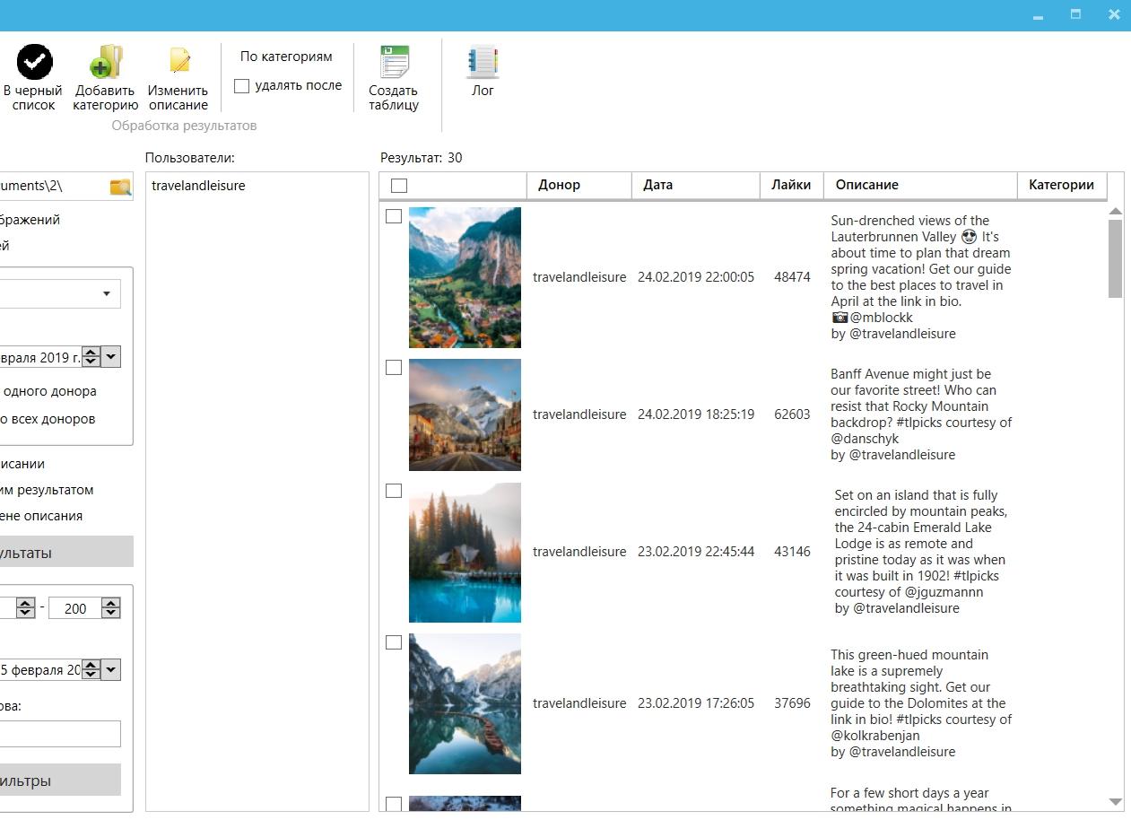Screen dimensions: 1131x820
Task: Open the empty combo box dropdown in the left panel
Action: pos(106,293)
